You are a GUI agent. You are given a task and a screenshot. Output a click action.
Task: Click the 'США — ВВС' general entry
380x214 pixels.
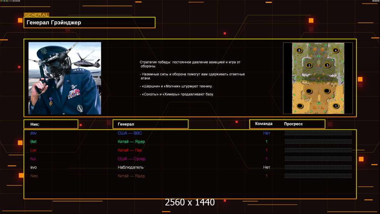point(130,133)
